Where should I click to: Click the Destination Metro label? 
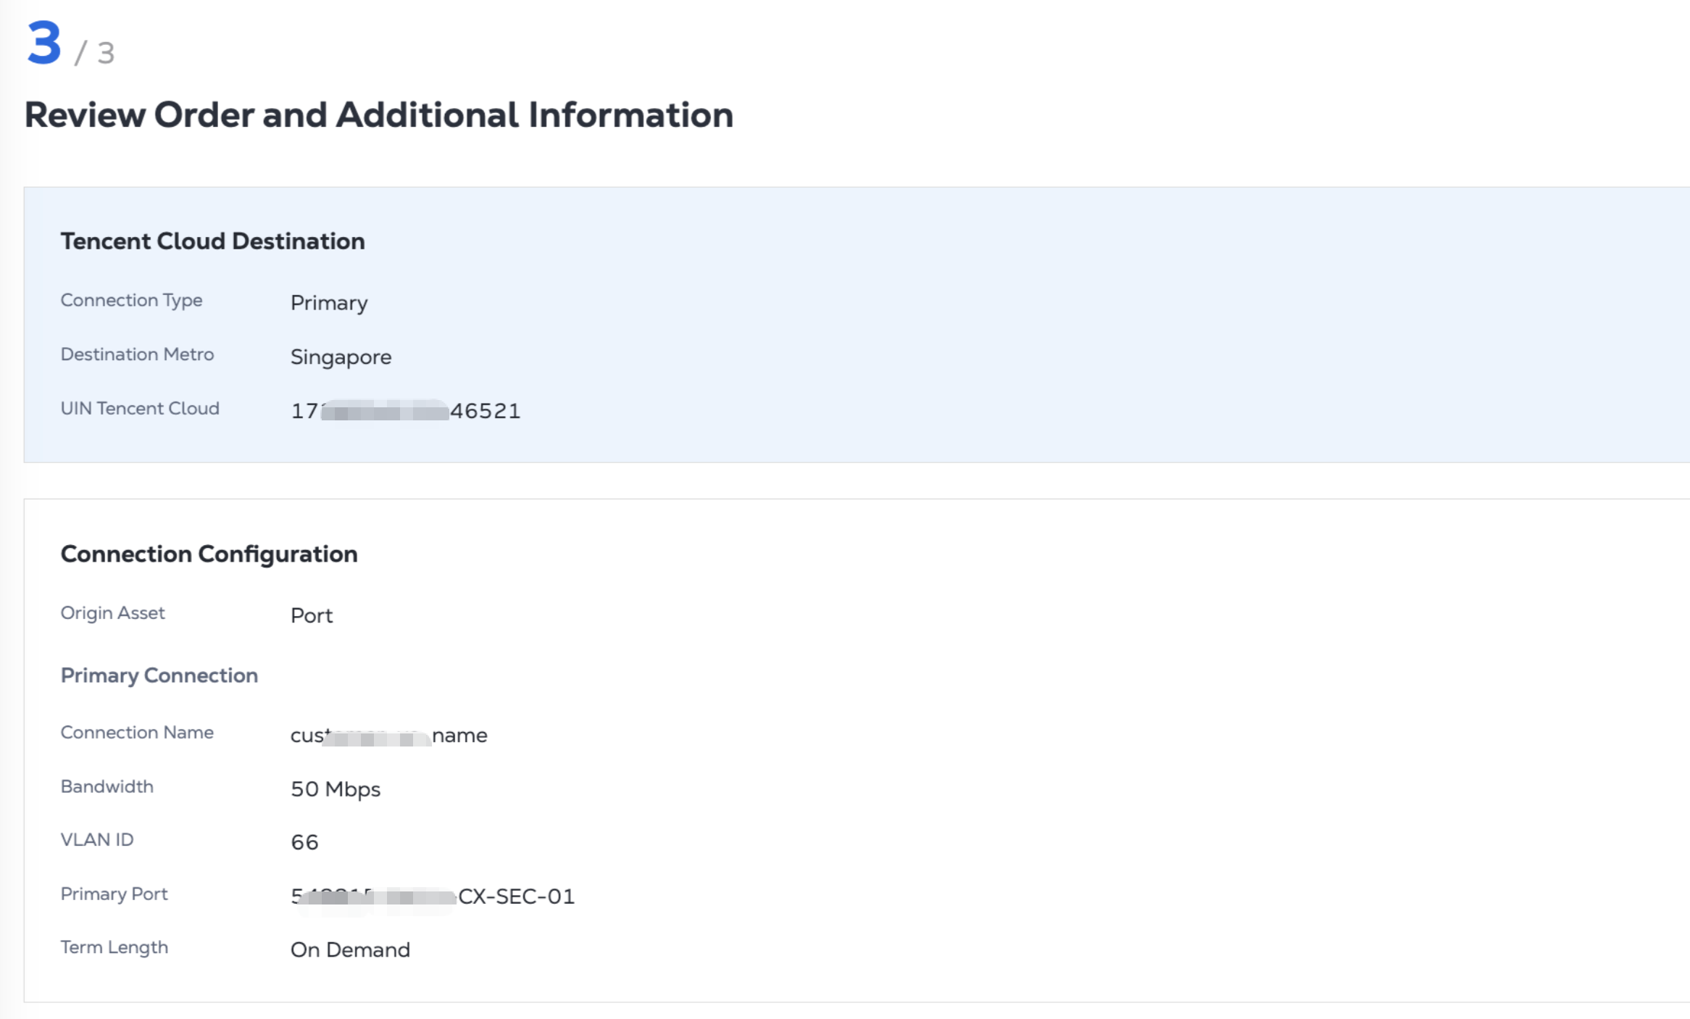coord(137,354)
